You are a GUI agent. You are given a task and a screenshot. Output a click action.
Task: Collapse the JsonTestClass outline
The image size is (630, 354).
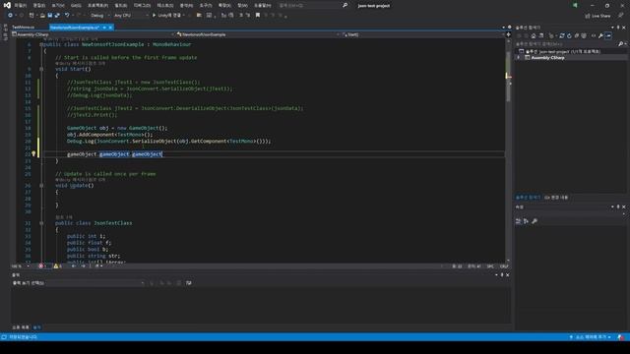tap(41, 223)
